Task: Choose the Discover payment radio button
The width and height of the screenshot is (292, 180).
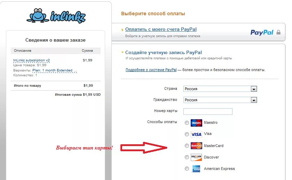Action: pos(187,157)
